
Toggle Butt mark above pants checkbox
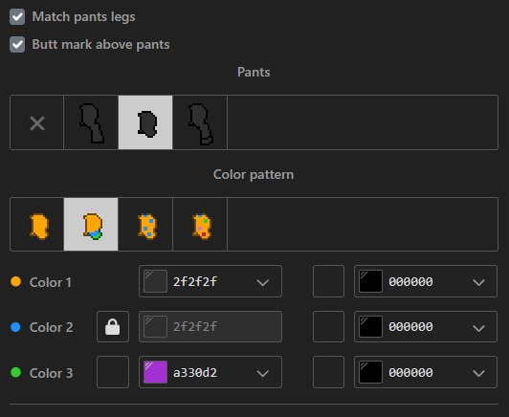coord(17,44)
